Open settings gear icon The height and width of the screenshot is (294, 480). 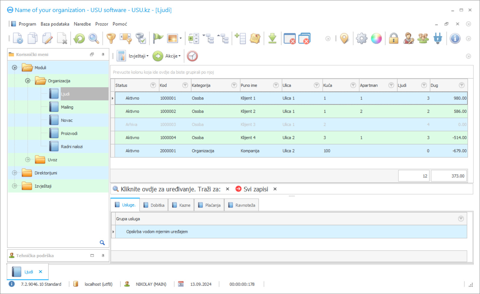click(x=361, y=38)
